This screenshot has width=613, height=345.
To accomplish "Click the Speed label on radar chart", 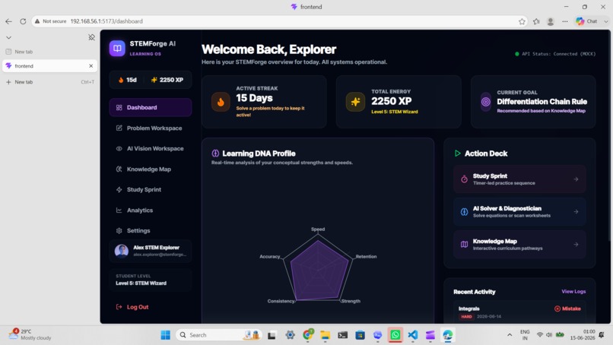I will point(318,229).
